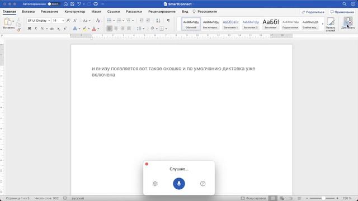Click the Поделиться button
The image size is (358, 201).
tap(313, 12)
